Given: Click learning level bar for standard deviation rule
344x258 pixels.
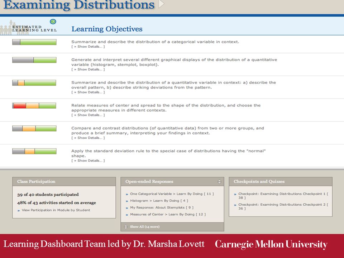Looking at the screenshot, I should (x=34, y=151).
